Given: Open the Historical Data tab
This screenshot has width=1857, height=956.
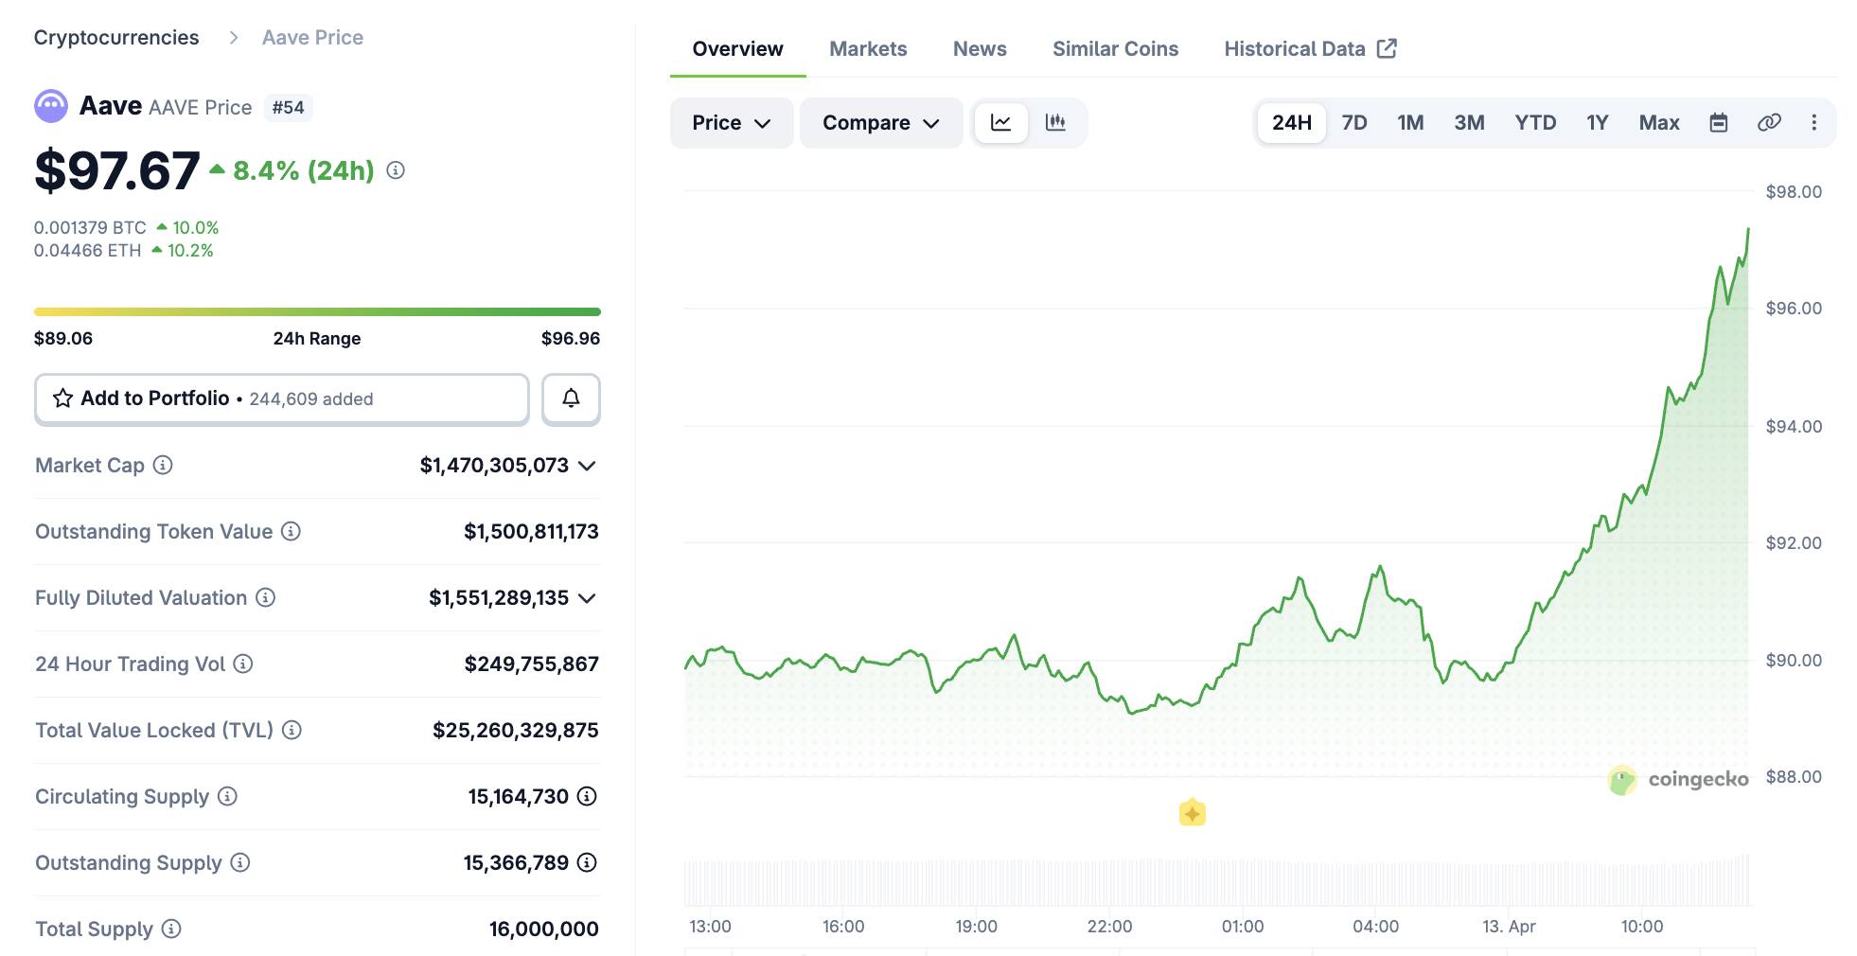Looking at the screenshot, I should [1296, 48].
